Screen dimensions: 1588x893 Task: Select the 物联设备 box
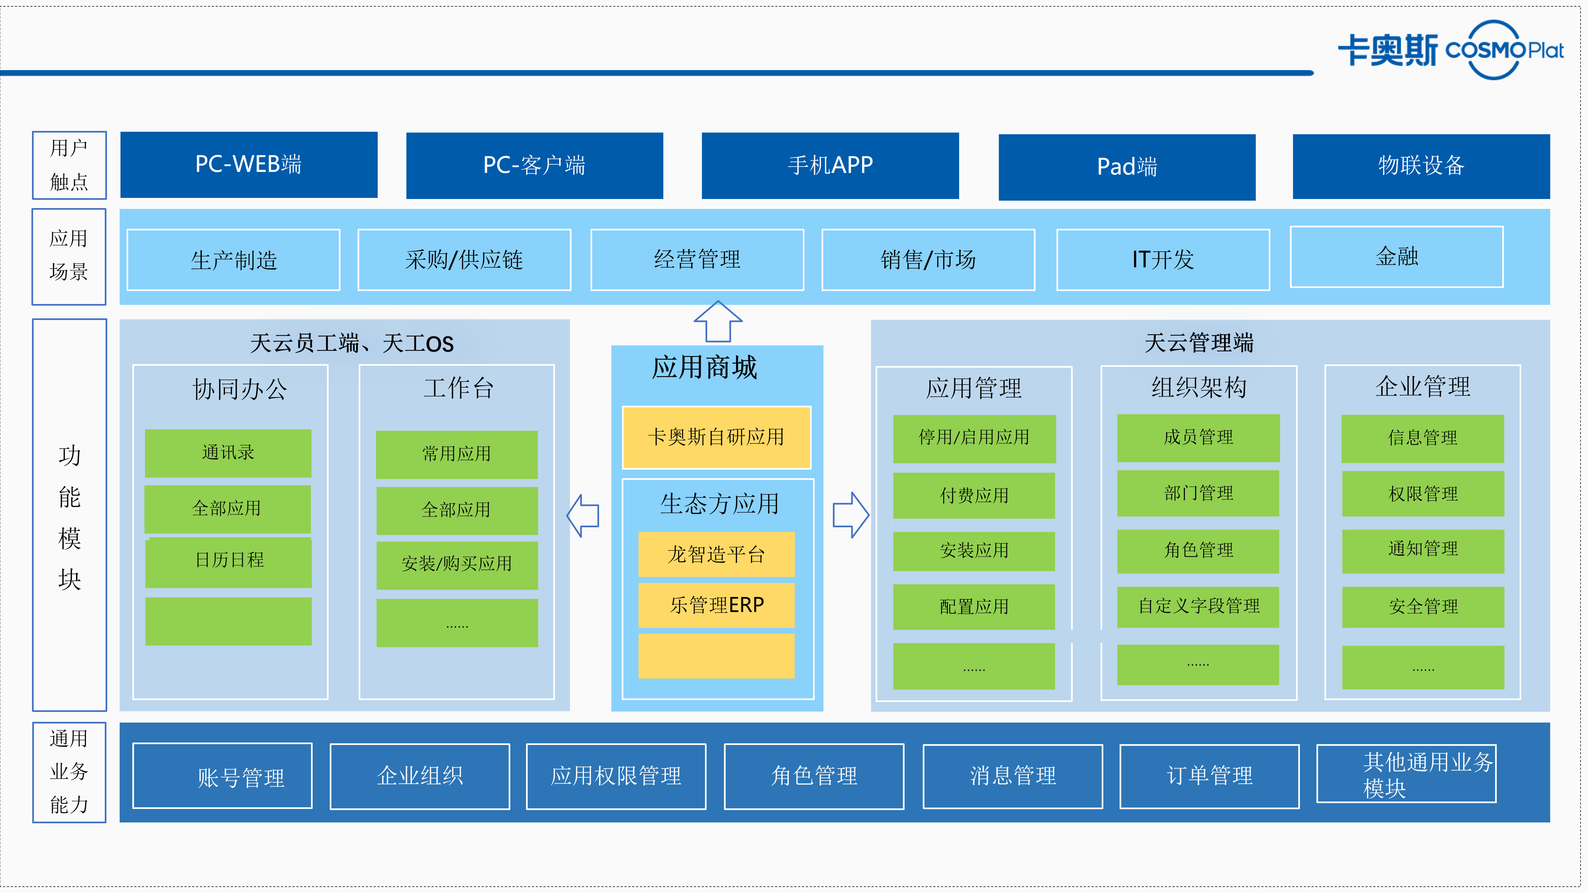(x=1421, y=166)
